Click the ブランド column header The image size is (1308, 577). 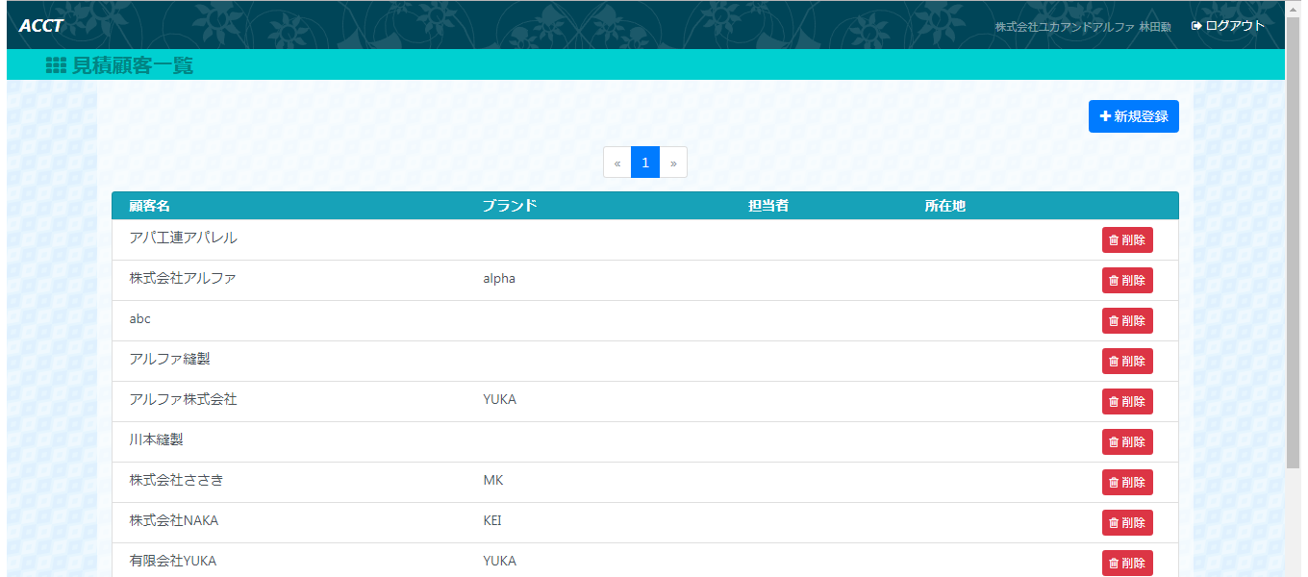tap(509, 206)
